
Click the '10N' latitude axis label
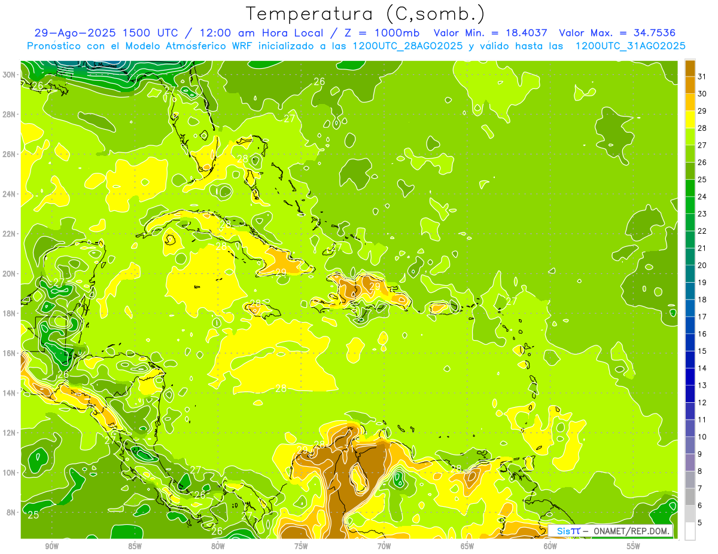pyautogui.click(x=9, y=473)
